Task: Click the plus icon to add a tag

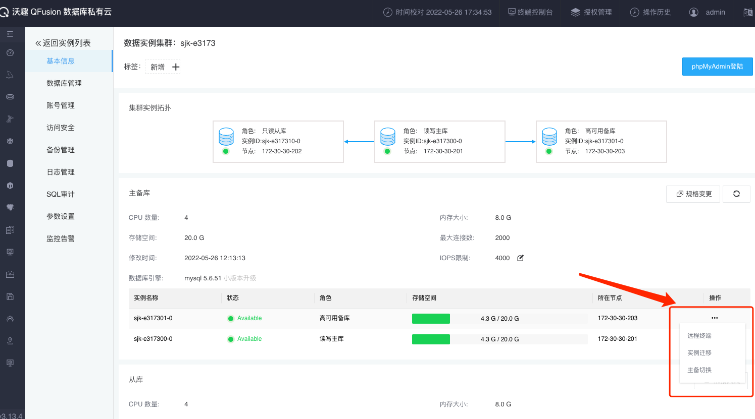Action: pos(176,67)
